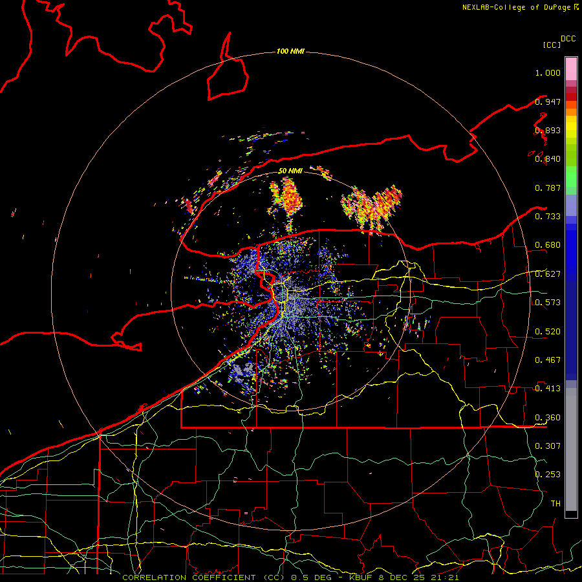Click the orange echo cluster just below the 50 NMI label
This screenshot has height=582, width=582.
(x=290, y=197)
